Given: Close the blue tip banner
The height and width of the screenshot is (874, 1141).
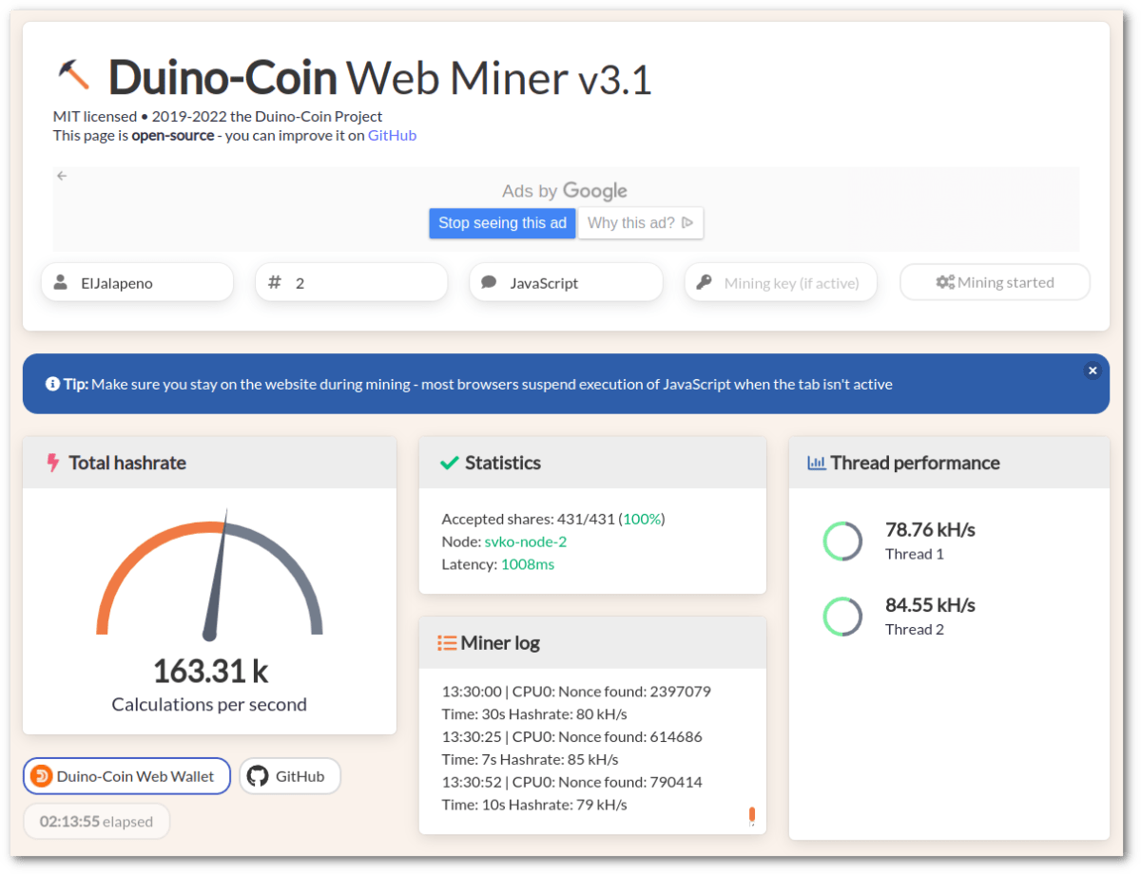Looking at the screenshot, I should (1093, 370).
